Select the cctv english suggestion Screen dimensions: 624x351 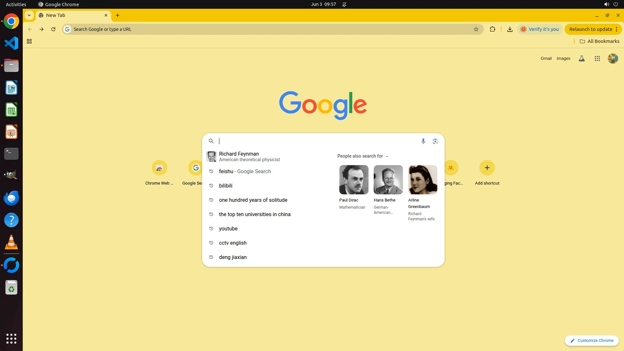click(x=233, y=243)
